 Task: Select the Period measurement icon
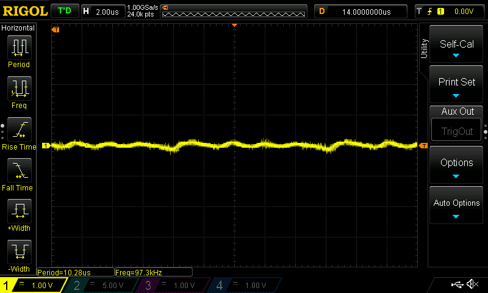coord(20,48)
